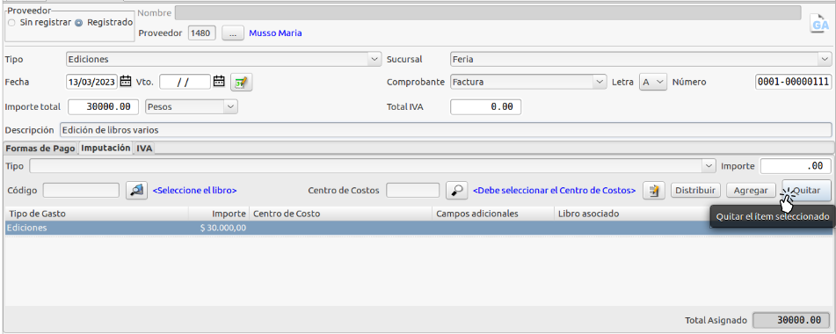Switch to the Formas de Pago tab
This screenshot has height=334, width=836.
(x=40, y=149)
